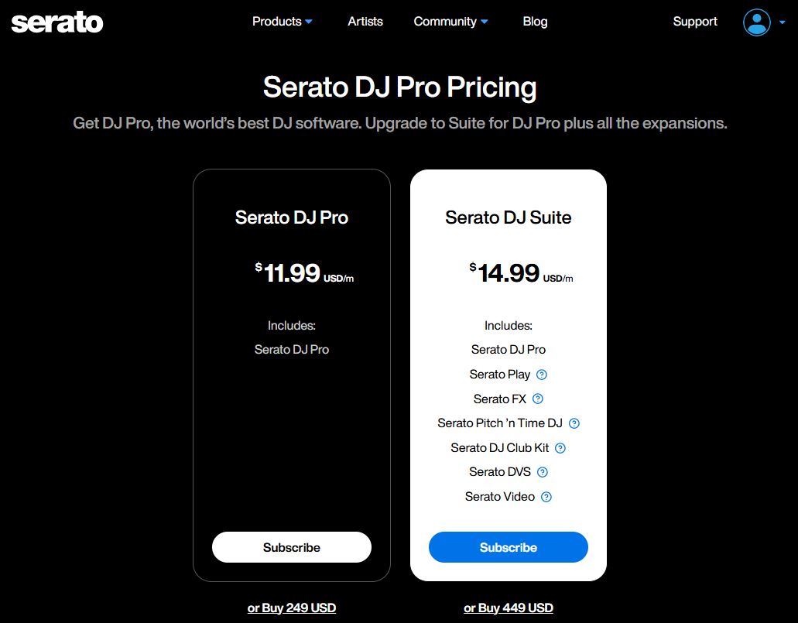This screenshot has width=798, height=623.
Task: Click the Serato DVS info icon
Action: [542, 472]
